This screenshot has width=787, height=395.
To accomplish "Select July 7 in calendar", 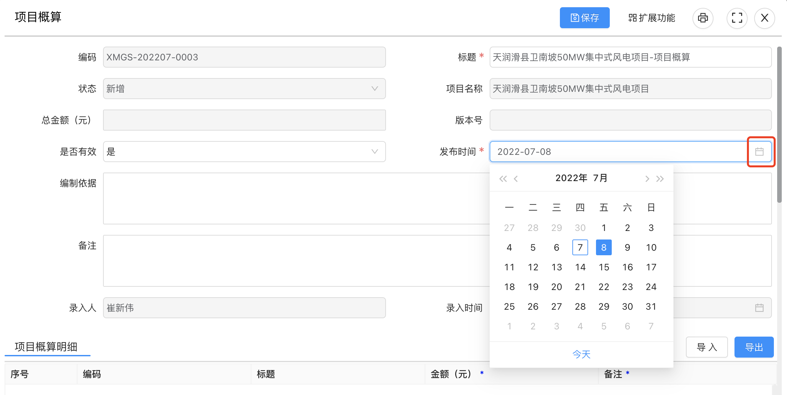I will click(x=580, y=247).
